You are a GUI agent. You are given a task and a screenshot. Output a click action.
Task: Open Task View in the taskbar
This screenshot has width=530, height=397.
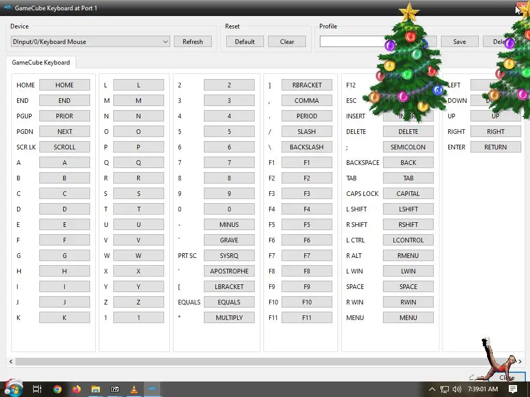tap(37, 389)
